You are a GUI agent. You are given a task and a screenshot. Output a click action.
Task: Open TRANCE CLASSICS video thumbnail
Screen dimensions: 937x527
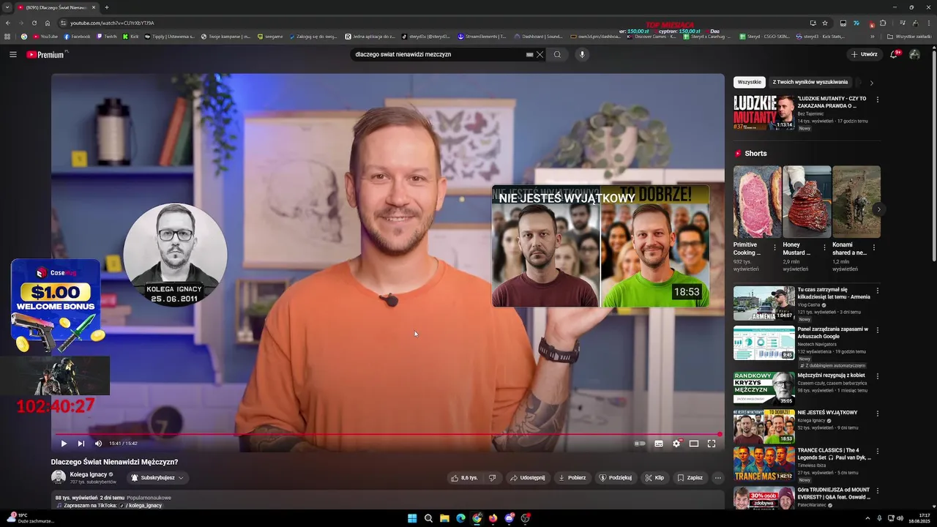764,463
